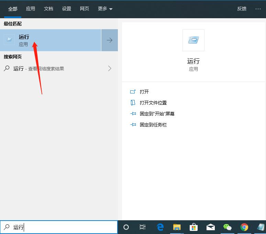Switch to the 应用 filter tab
This screenshot has width=266, height=234.
[31, 9]
